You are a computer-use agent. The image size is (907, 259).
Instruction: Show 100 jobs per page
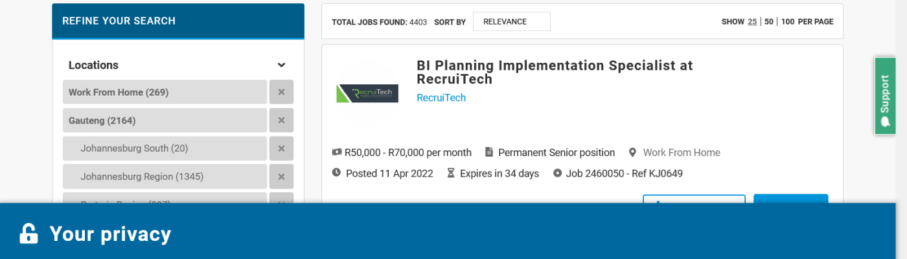(x=787, y=21)
